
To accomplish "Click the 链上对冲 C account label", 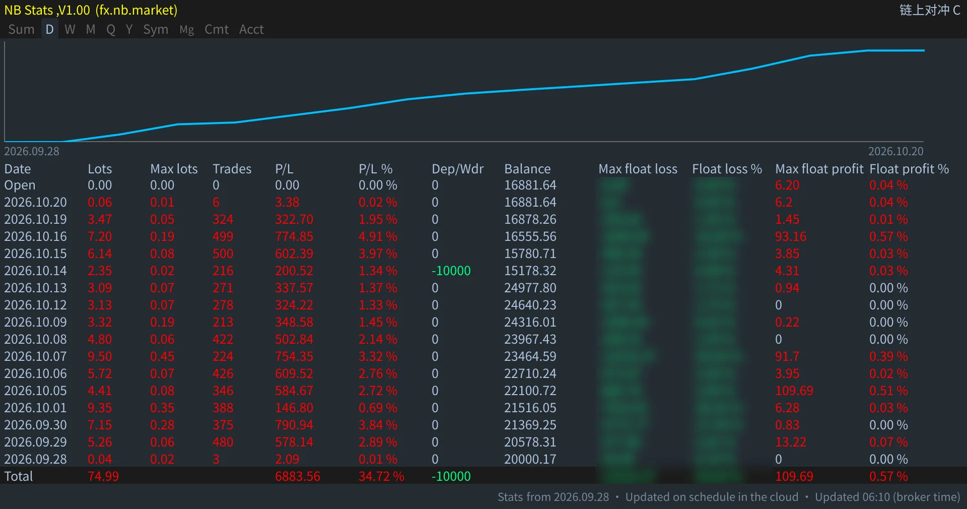I will [930, 10].
